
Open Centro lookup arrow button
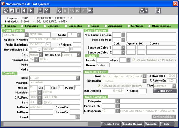[x=79, y=35]
